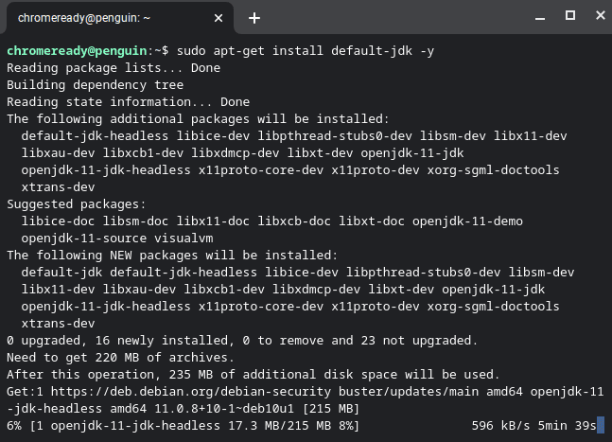Image resolution: width=612 pixels, height=442 pixels.
Task: Close the chromeready@penguin tab
Action: (219, 18)
